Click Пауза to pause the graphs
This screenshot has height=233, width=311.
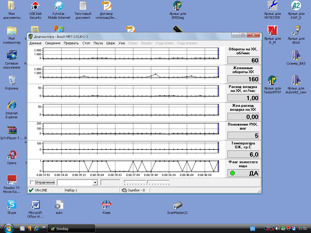pyautogui.click(x=98, y=43)
